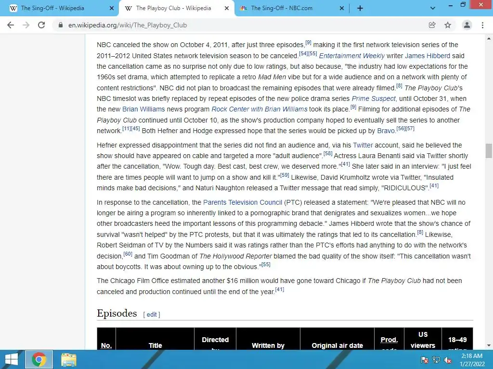Open Chrome three-dot menu
Image resolution: width=493 pixels, height=369 pixels.
(482, 25)
